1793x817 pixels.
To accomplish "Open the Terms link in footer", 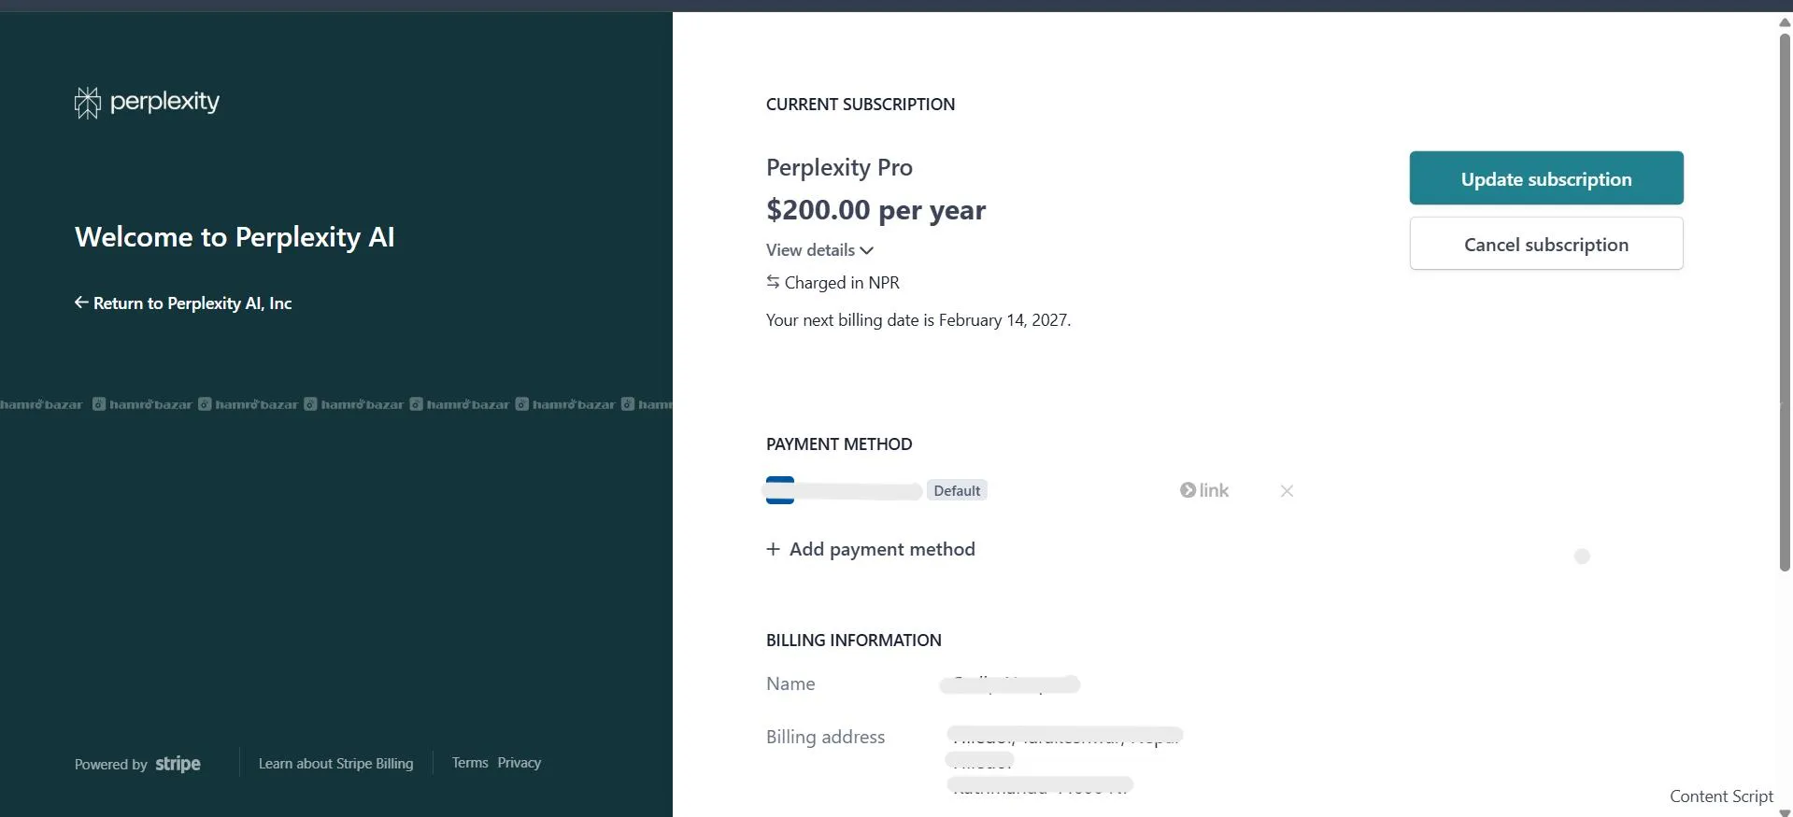I will point(470,763).
